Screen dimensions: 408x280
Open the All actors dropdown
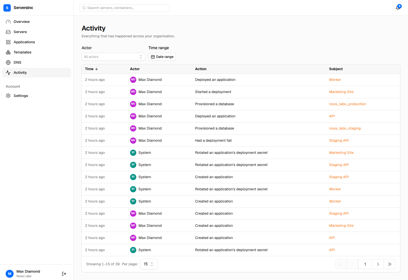tap(113, 57)
